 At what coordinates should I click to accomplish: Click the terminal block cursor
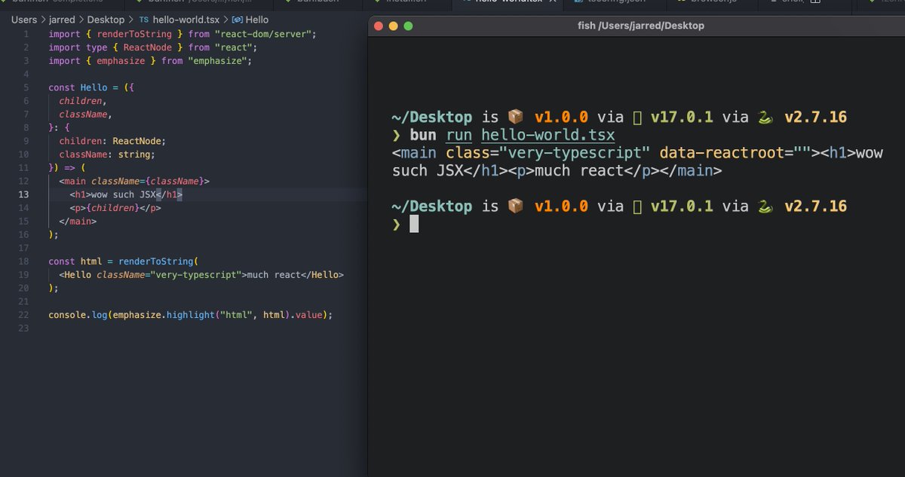pyautogui.click(x=414, y=224)
